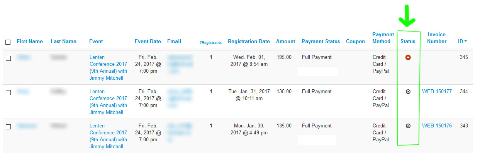This screenshot has width=480, height=154.
Task: Click the red status icon for registration 345
Action: click(408, 57)
